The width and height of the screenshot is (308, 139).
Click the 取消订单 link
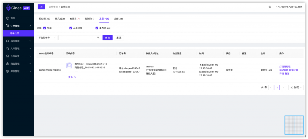[294, 70]
